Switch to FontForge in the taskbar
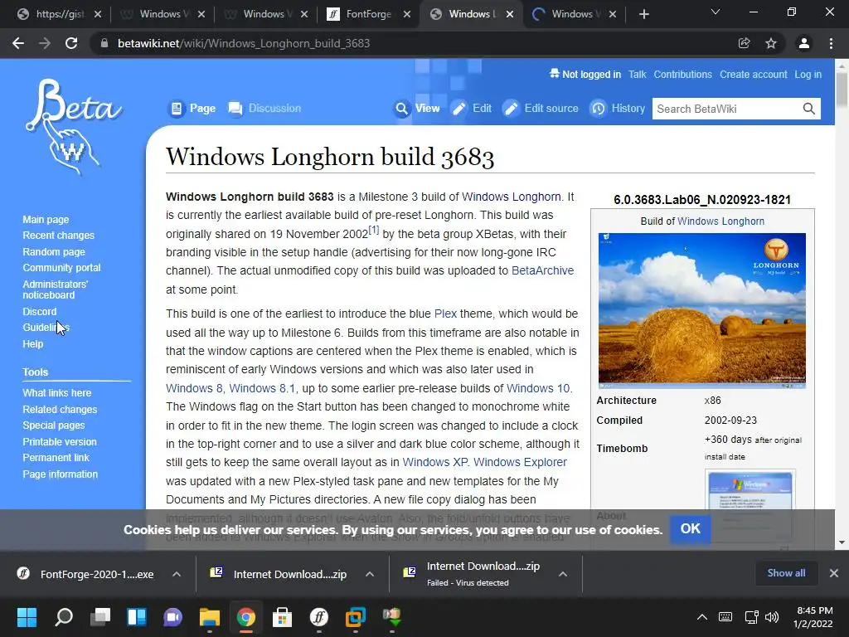Image resolution: width=849 pixels, height=637 pixels. 319,617
